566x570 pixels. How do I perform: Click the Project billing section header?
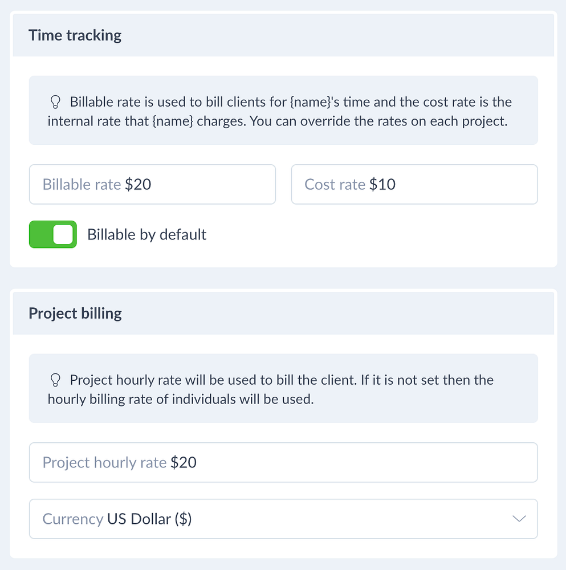pos(75,313)
